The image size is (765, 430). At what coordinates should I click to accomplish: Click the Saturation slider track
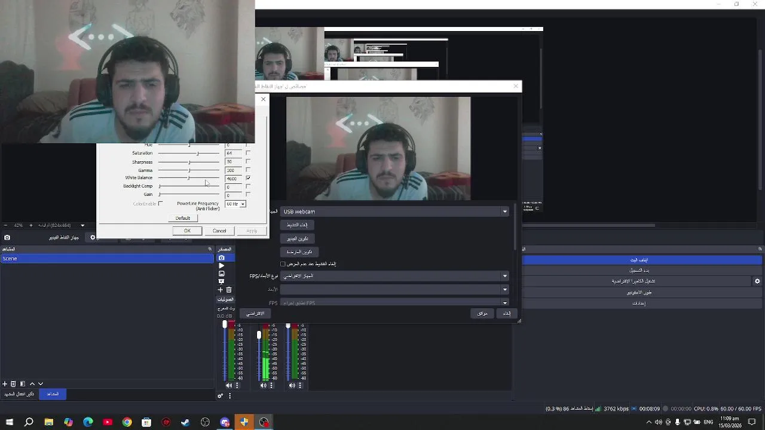[x=189, y=153]
